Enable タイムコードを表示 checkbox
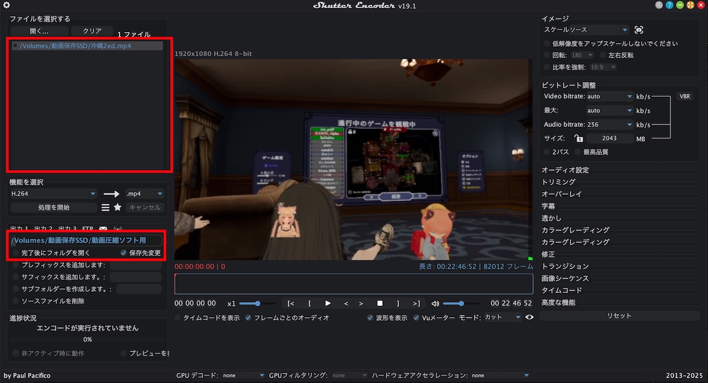 point(178,318)
